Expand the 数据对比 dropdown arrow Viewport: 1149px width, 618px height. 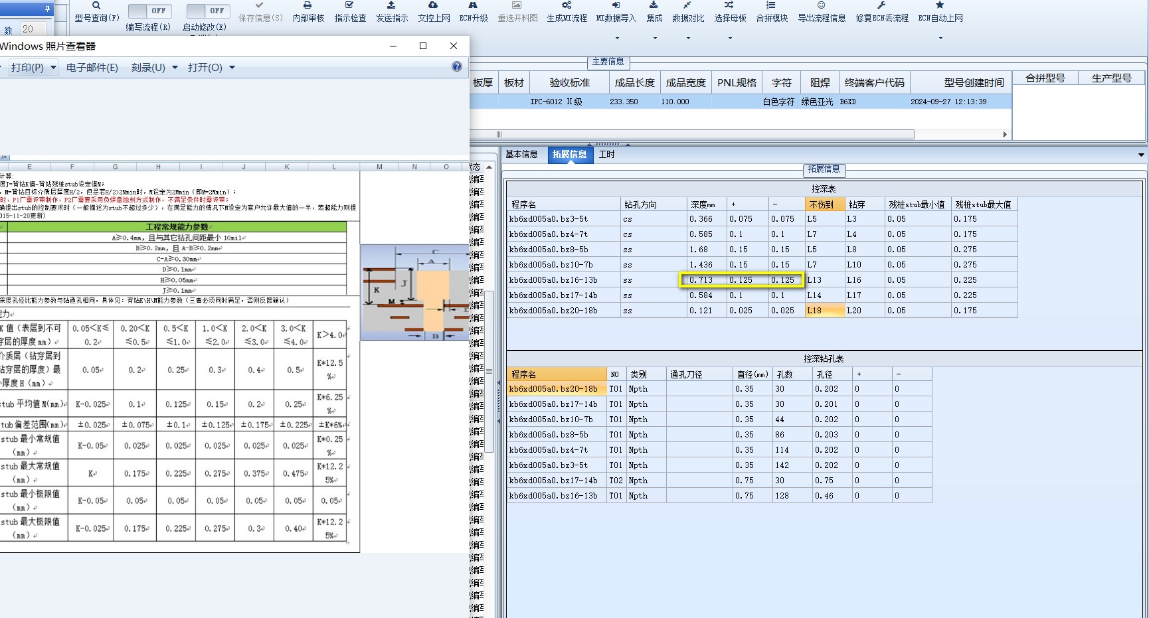coord(687,38)
